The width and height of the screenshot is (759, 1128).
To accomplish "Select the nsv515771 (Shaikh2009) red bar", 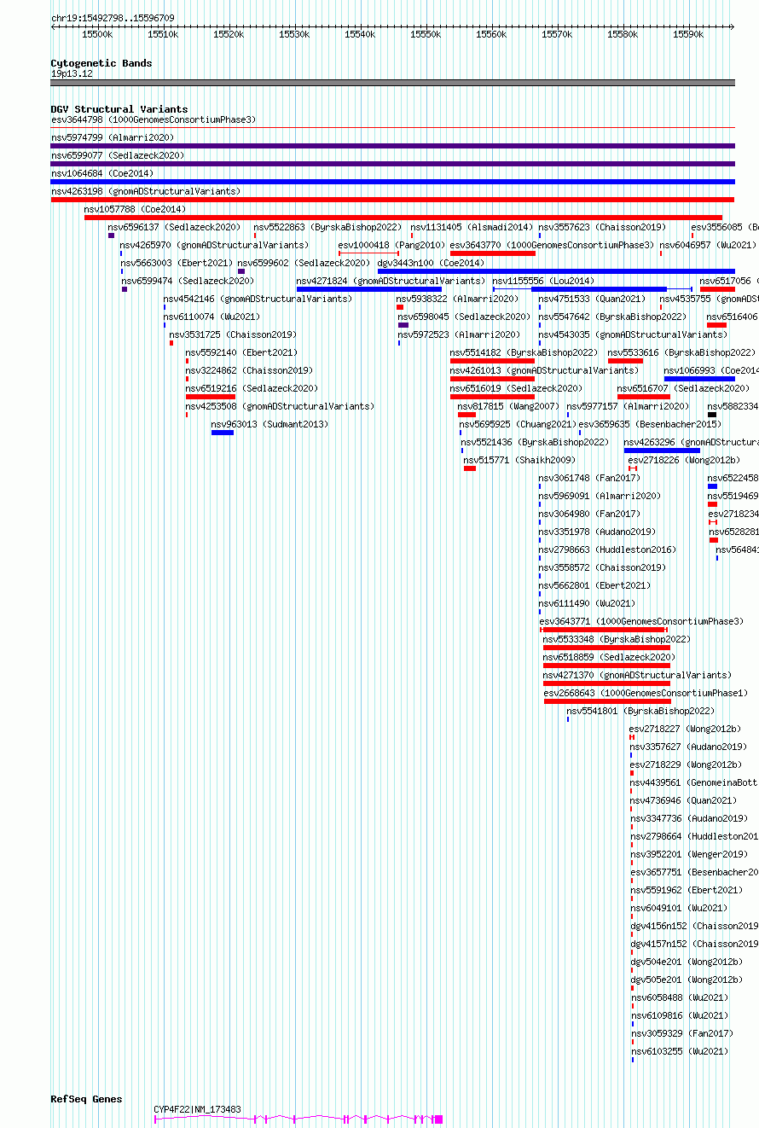I will [470, 468].
